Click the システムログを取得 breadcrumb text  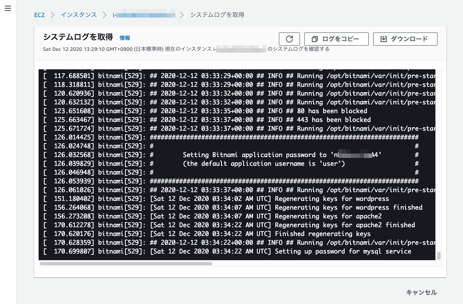point(217,15)
